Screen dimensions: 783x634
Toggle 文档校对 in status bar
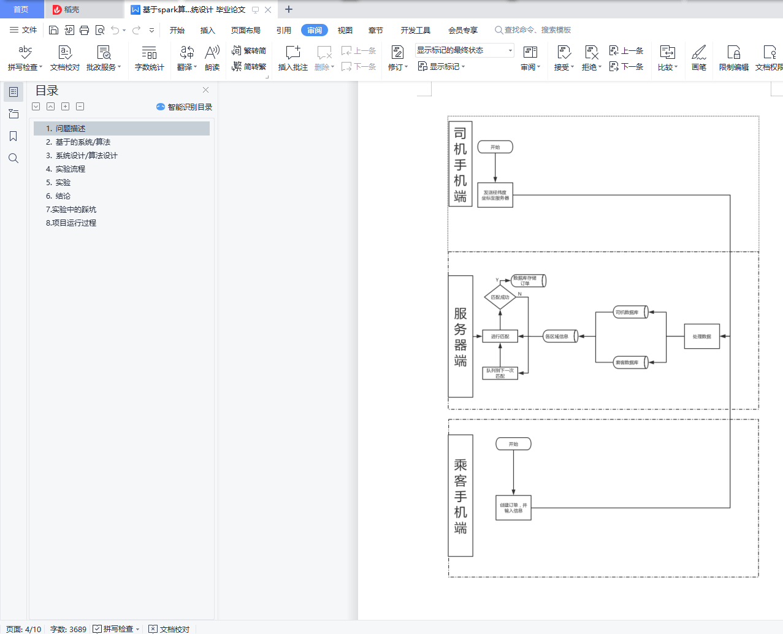tap(169, 629)
